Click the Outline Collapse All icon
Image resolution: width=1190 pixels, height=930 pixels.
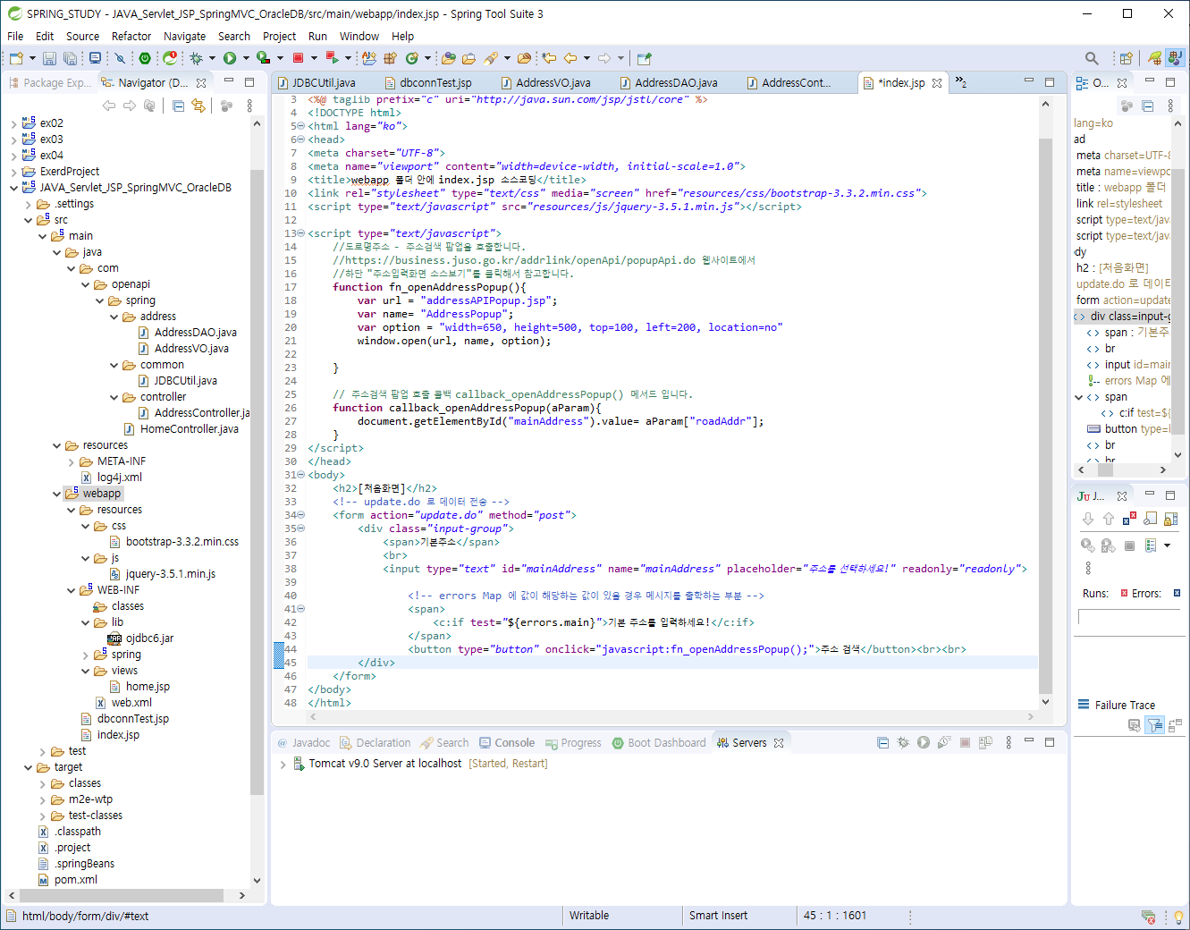coord(1148,106)
